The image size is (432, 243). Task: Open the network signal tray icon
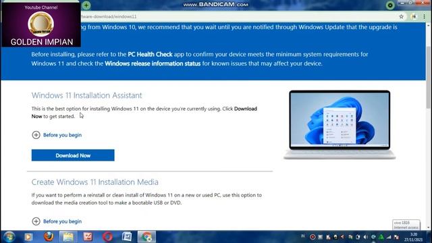click(x=389, y=237)
